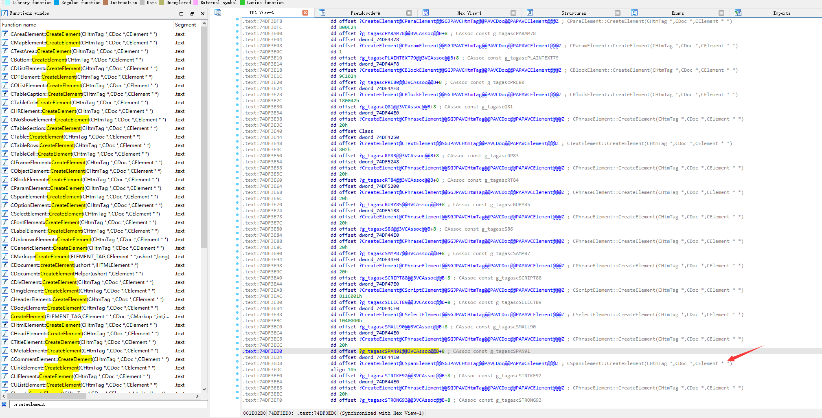The height and width of the screenshot is (418, 822).
Task: Select the CTableCaption::CreateElement function row
Action: (101, 94)
